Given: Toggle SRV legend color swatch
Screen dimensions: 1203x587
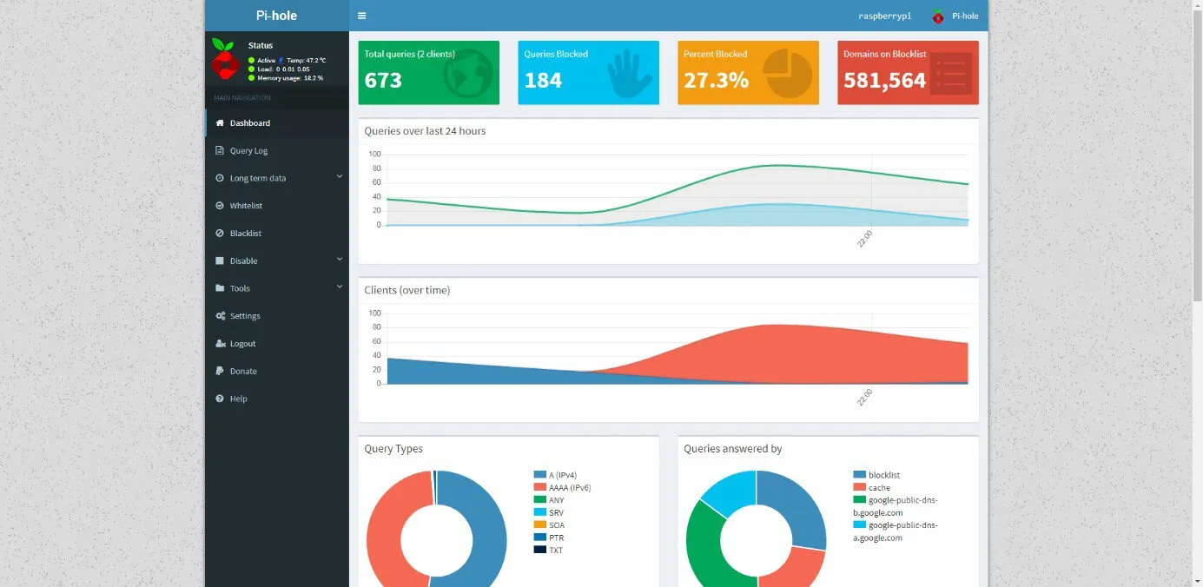Looking at the screenshot, I should 539,512.
